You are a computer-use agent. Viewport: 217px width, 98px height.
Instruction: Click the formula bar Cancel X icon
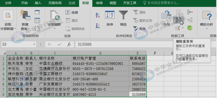(x=49, y=44)
